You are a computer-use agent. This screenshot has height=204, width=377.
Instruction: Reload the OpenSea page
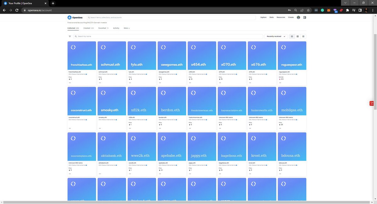click(17, 10)
